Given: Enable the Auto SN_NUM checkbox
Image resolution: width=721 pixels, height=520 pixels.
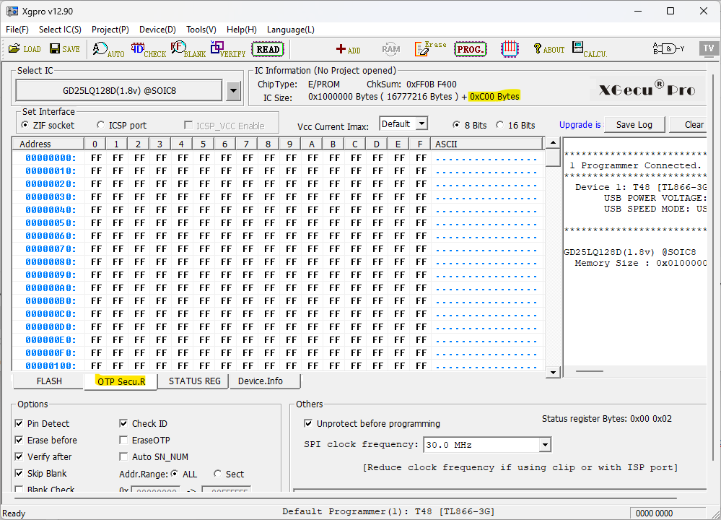Looking at the screenshot, I should point(123,456).
